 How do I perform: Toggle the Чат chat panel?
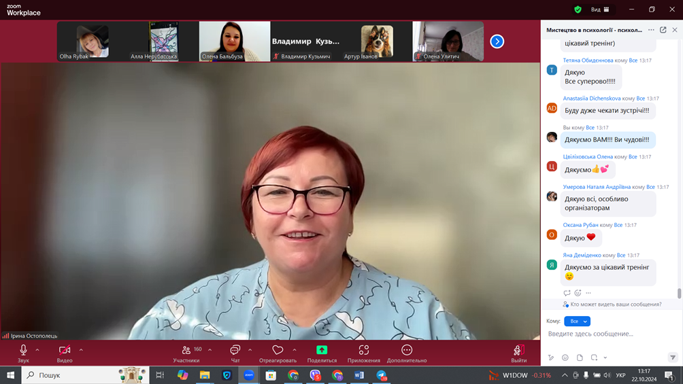coord(235,353)
